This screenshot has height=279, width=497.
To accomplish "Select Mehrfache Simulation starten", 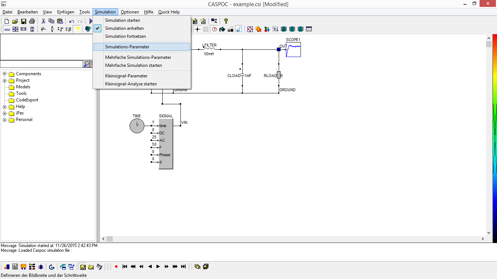I will (142, 65).
